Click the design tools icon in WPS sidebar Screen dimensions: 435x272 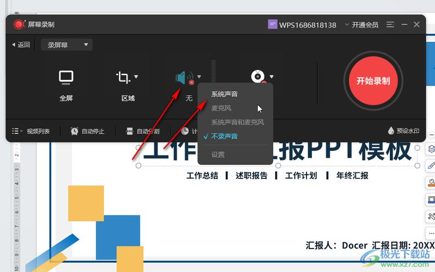[x=431, y=217]
